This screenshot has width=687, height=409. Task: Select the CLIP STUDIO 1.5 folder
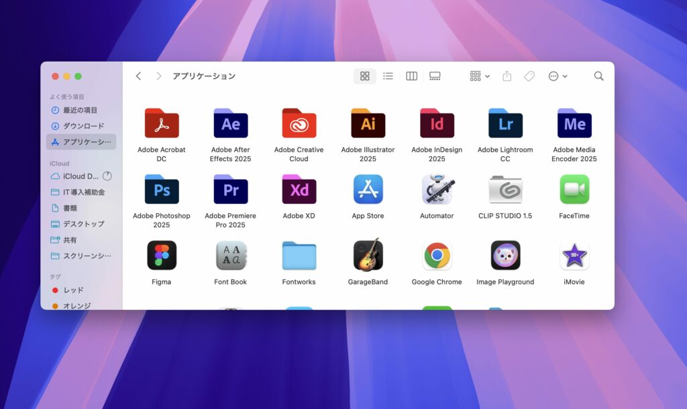click(x=505, y=190)
